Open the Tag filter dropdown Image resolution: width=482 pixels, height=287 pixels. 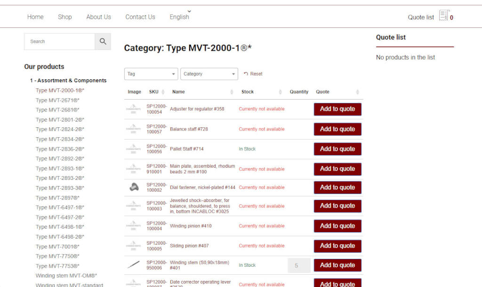point(151,74)
